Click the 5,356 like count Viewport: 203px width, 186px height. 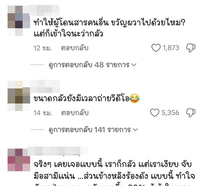[170, 113]
